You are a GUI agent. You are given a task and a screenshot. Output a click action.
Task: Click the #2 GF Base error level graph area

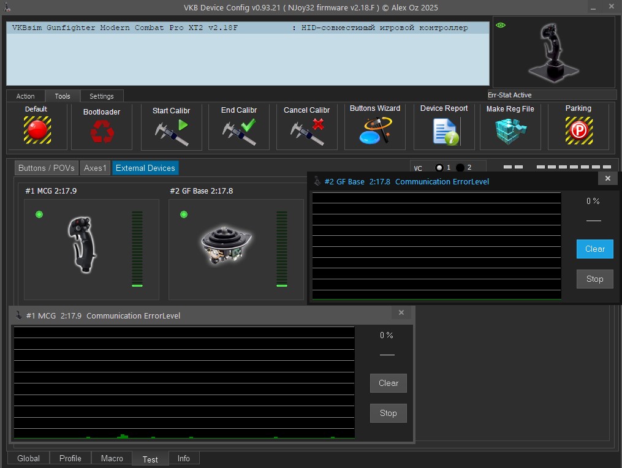tap(437, 246)
